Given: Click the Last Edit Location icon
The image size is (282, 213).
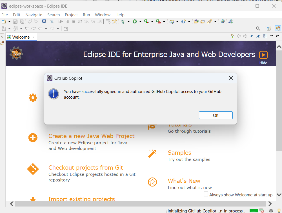Looking at the screenshot, I should tap(27, 28).
